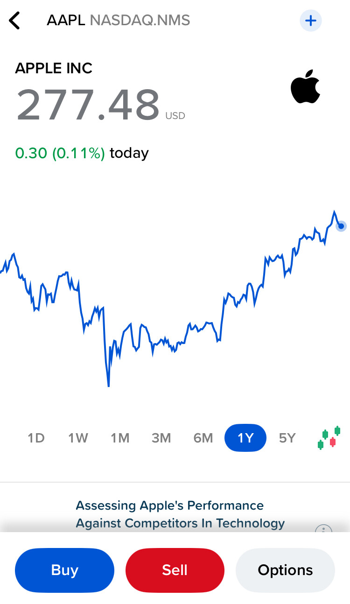Image resolution: width=350 pixels, height=604 pixels.
Task: Tap the Apple company logo
Action: click(x=306, y=87)
